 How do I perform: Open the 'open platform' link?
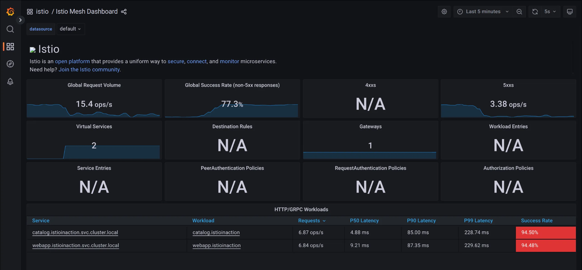[x=72, y=61]
